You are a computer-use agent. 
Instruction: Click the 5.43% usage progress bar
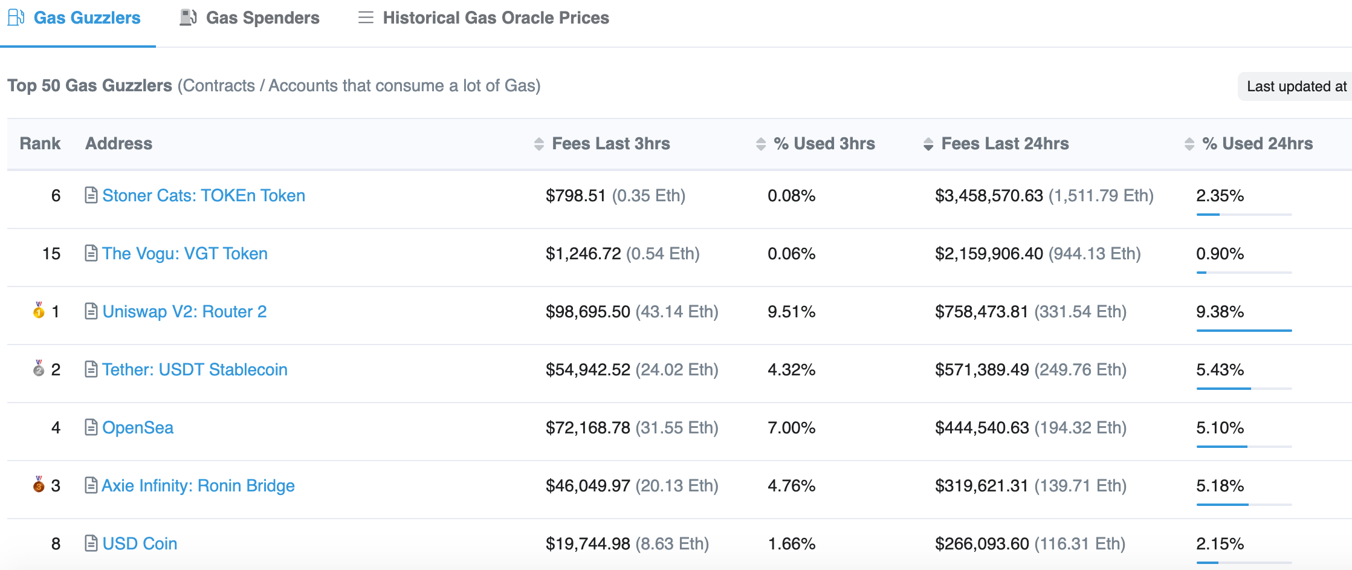(1244, 389)
